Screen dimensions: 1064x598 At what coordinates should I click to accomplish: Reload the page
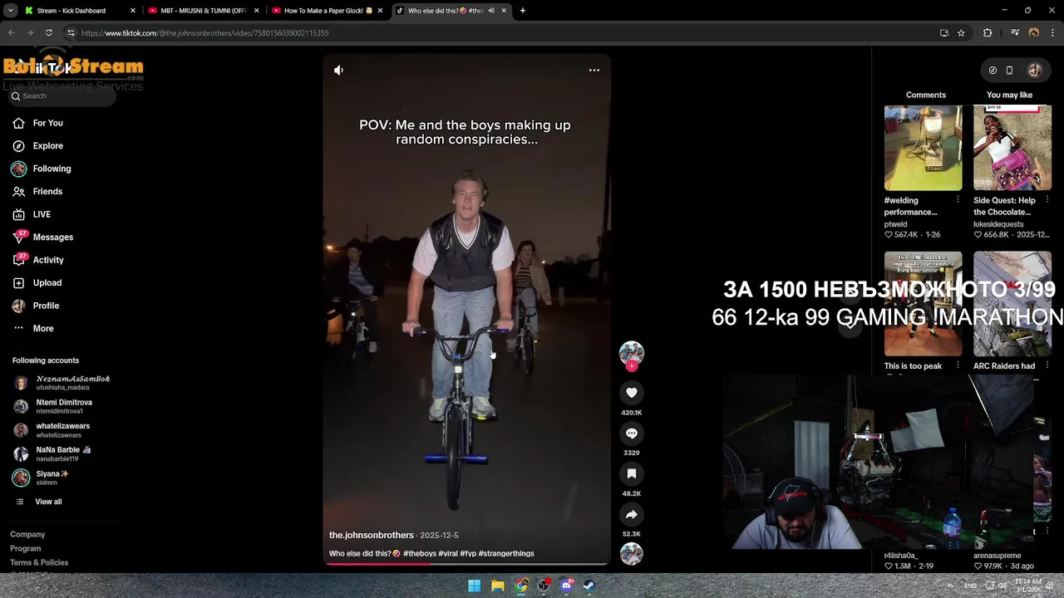tap(49, 33)
